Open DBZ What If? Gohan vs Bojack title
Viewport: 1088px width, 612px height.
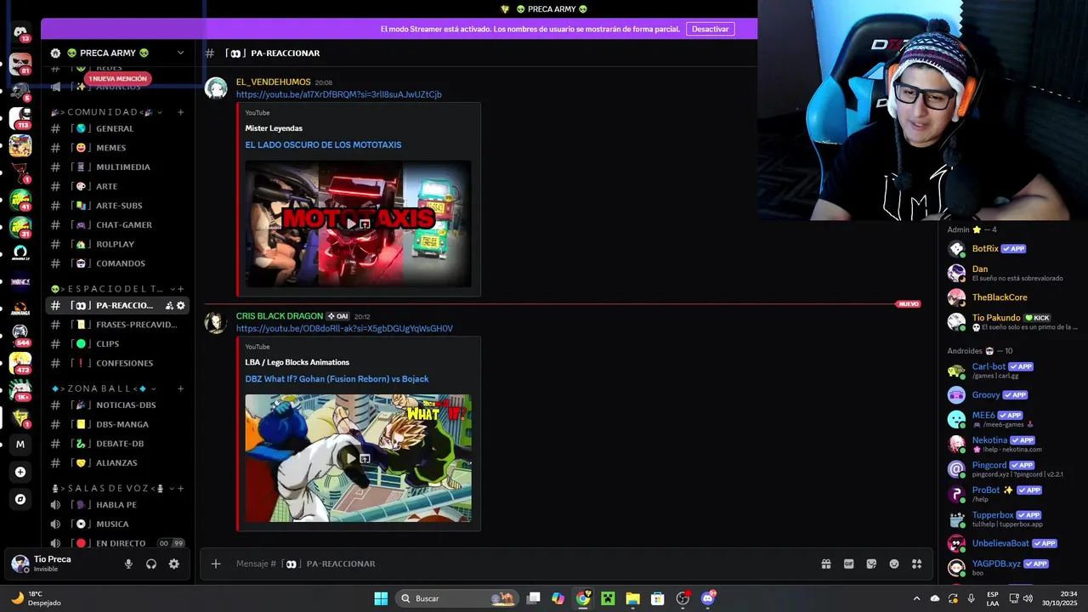point(337,379)
